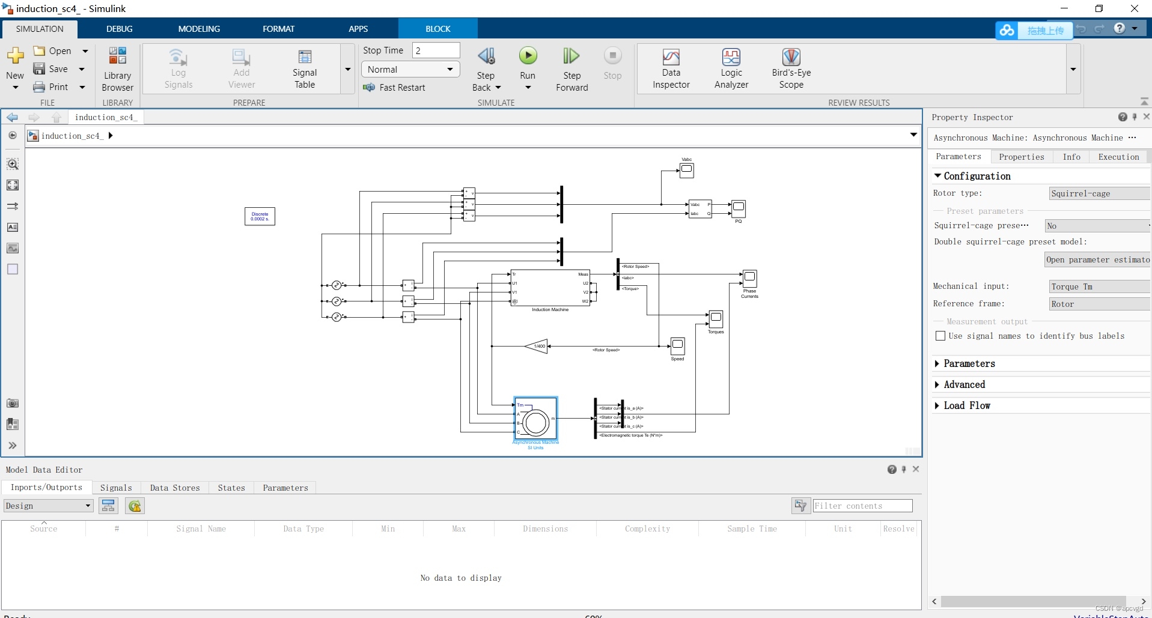The height and width of the screenshot is (618, 1152).
Task: Toggle Use signal names to identify bus labels
Action: click(940, 336)
